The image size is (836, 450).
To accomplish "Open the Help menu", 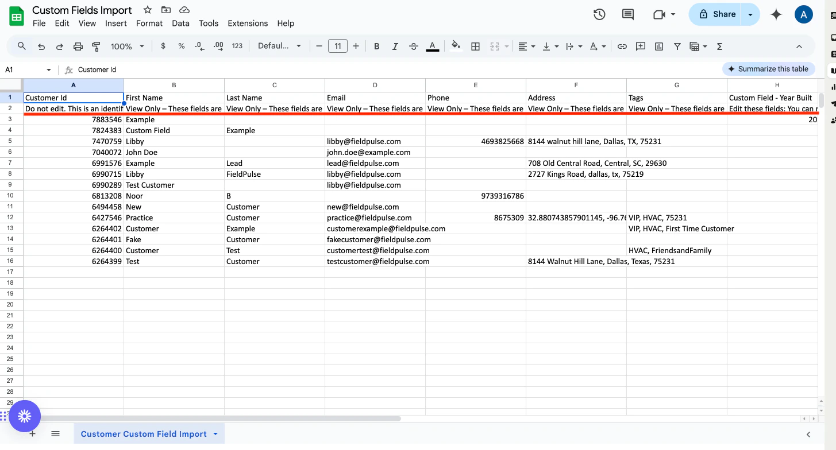I will (286, 24).
